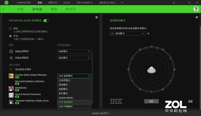
Task: Click the Razer logo icon
Action: coord(6,3)
